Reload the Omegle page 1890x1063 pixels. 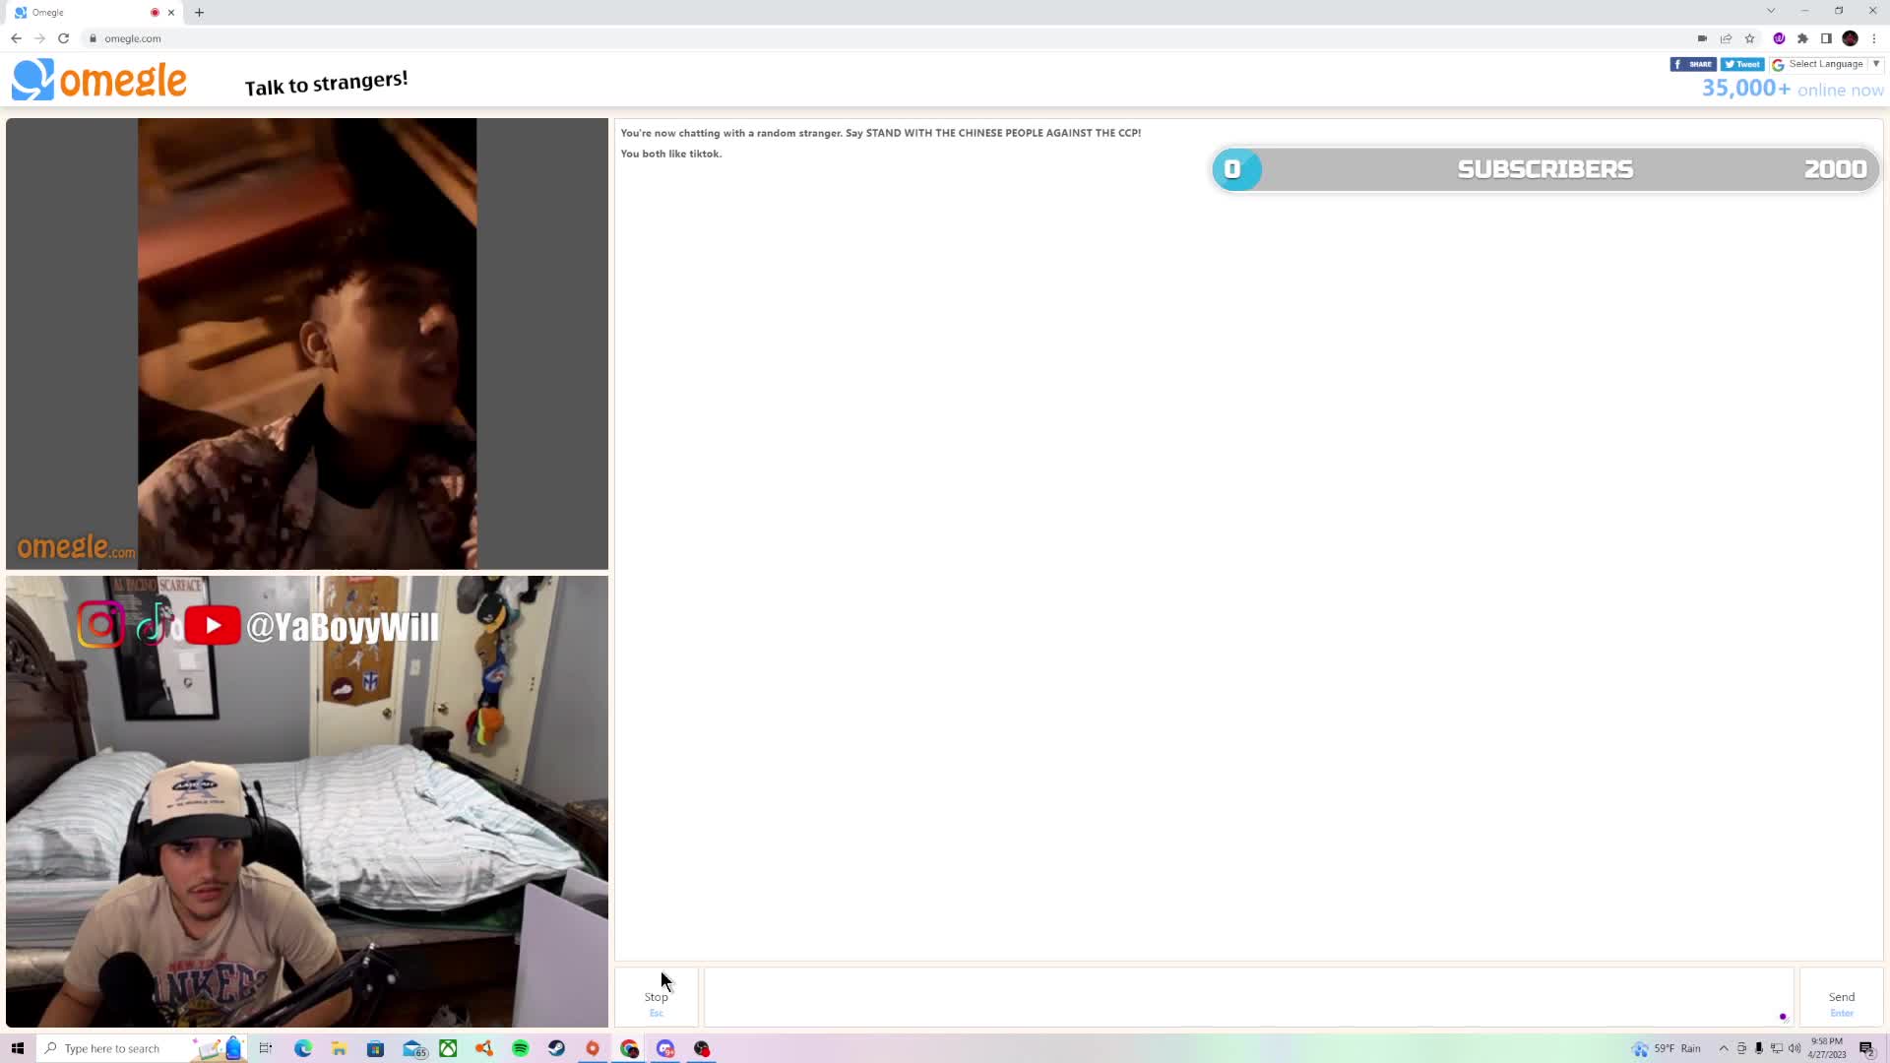click(64, 38)
